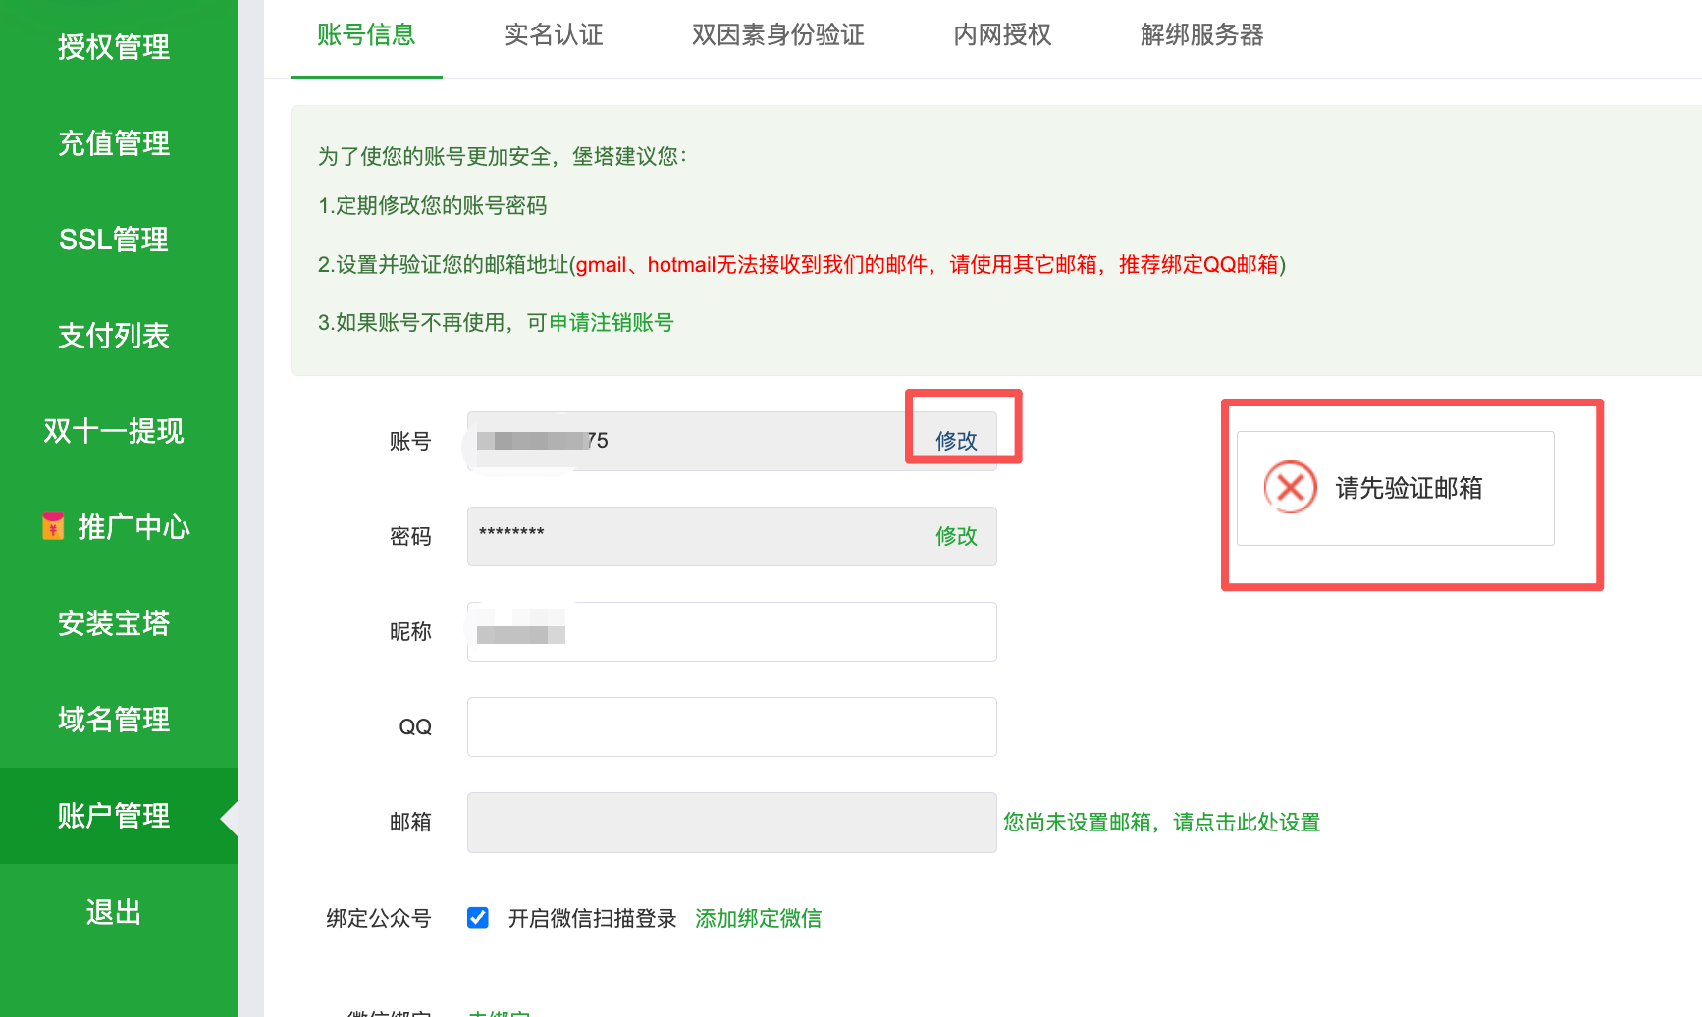Click 退出 to log out
The image size is (1702, 1017).
click(x=114, y=913)
